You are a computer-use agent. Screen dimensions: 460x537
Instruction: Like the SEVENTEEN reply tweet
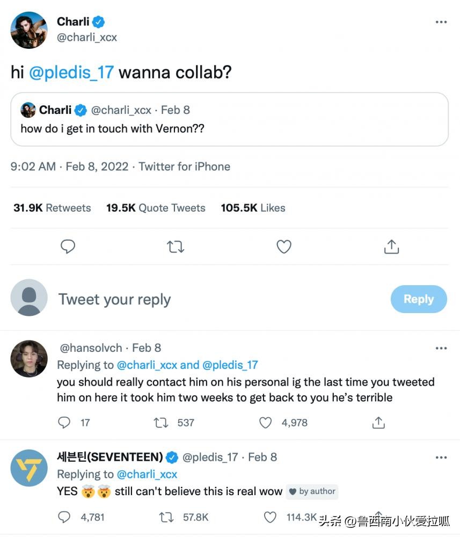(271, 517)
